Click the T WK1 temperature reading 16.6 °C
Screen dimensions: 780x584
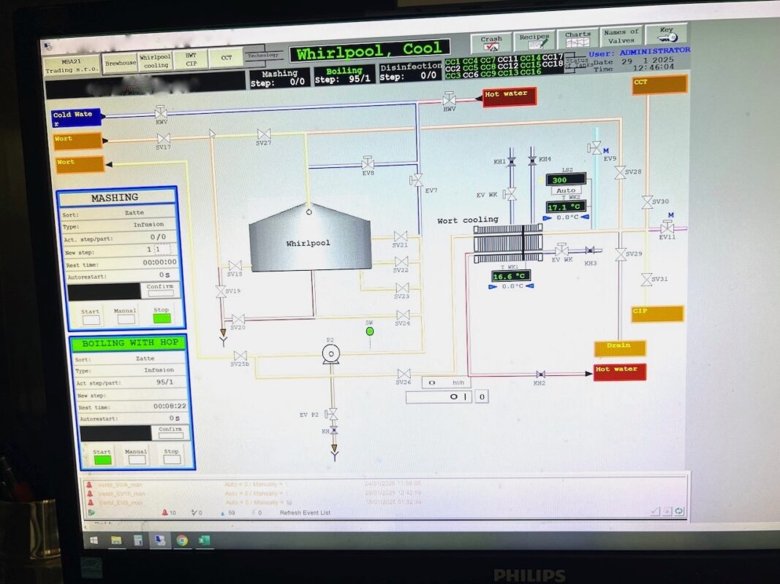tap(510, 276)
